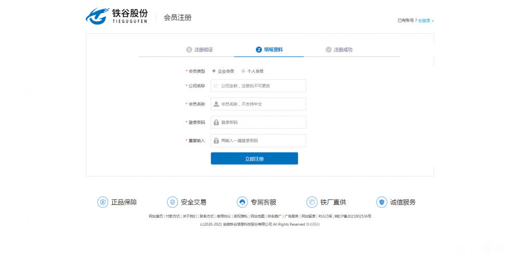
Task: Open the RSS订阅 footer link
Action: pyautogui.click(x=325, y=216)
